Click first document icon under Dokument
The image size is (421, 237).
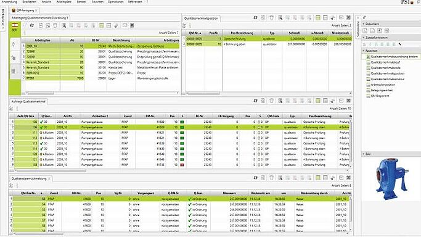click(365, 31)
